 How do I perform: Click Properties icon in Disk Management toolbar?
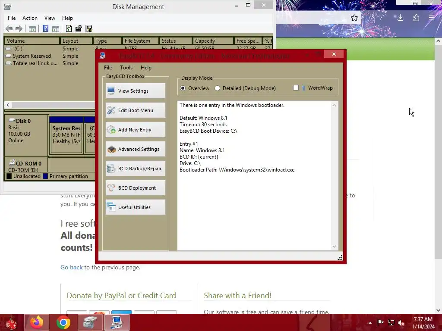(x=79, y=28)
